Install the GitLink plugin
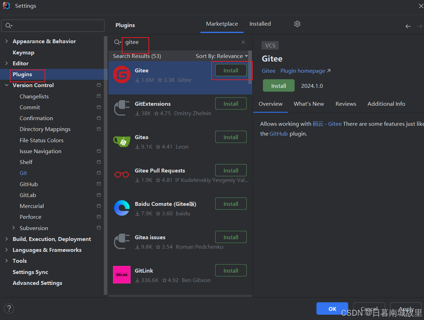The width and height of the screenshot is (424, 320). pyautogui.click(x=231, y=270)
